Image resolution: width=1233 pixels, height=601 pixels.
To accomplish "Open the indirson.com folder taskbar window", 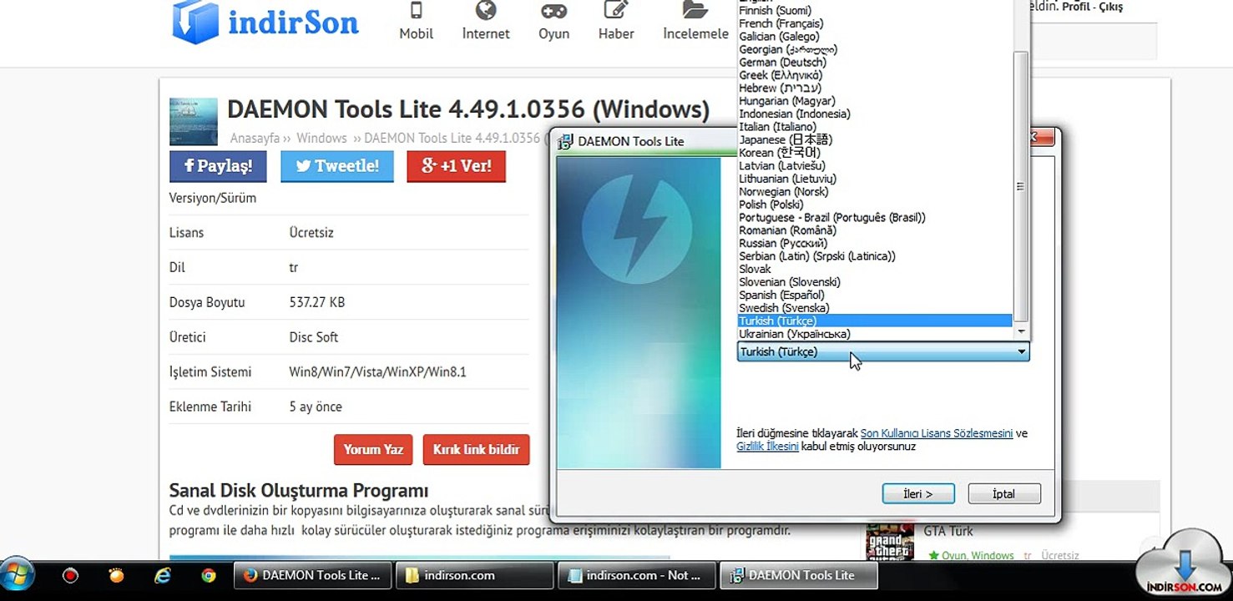I will click(x=474, y=575).
